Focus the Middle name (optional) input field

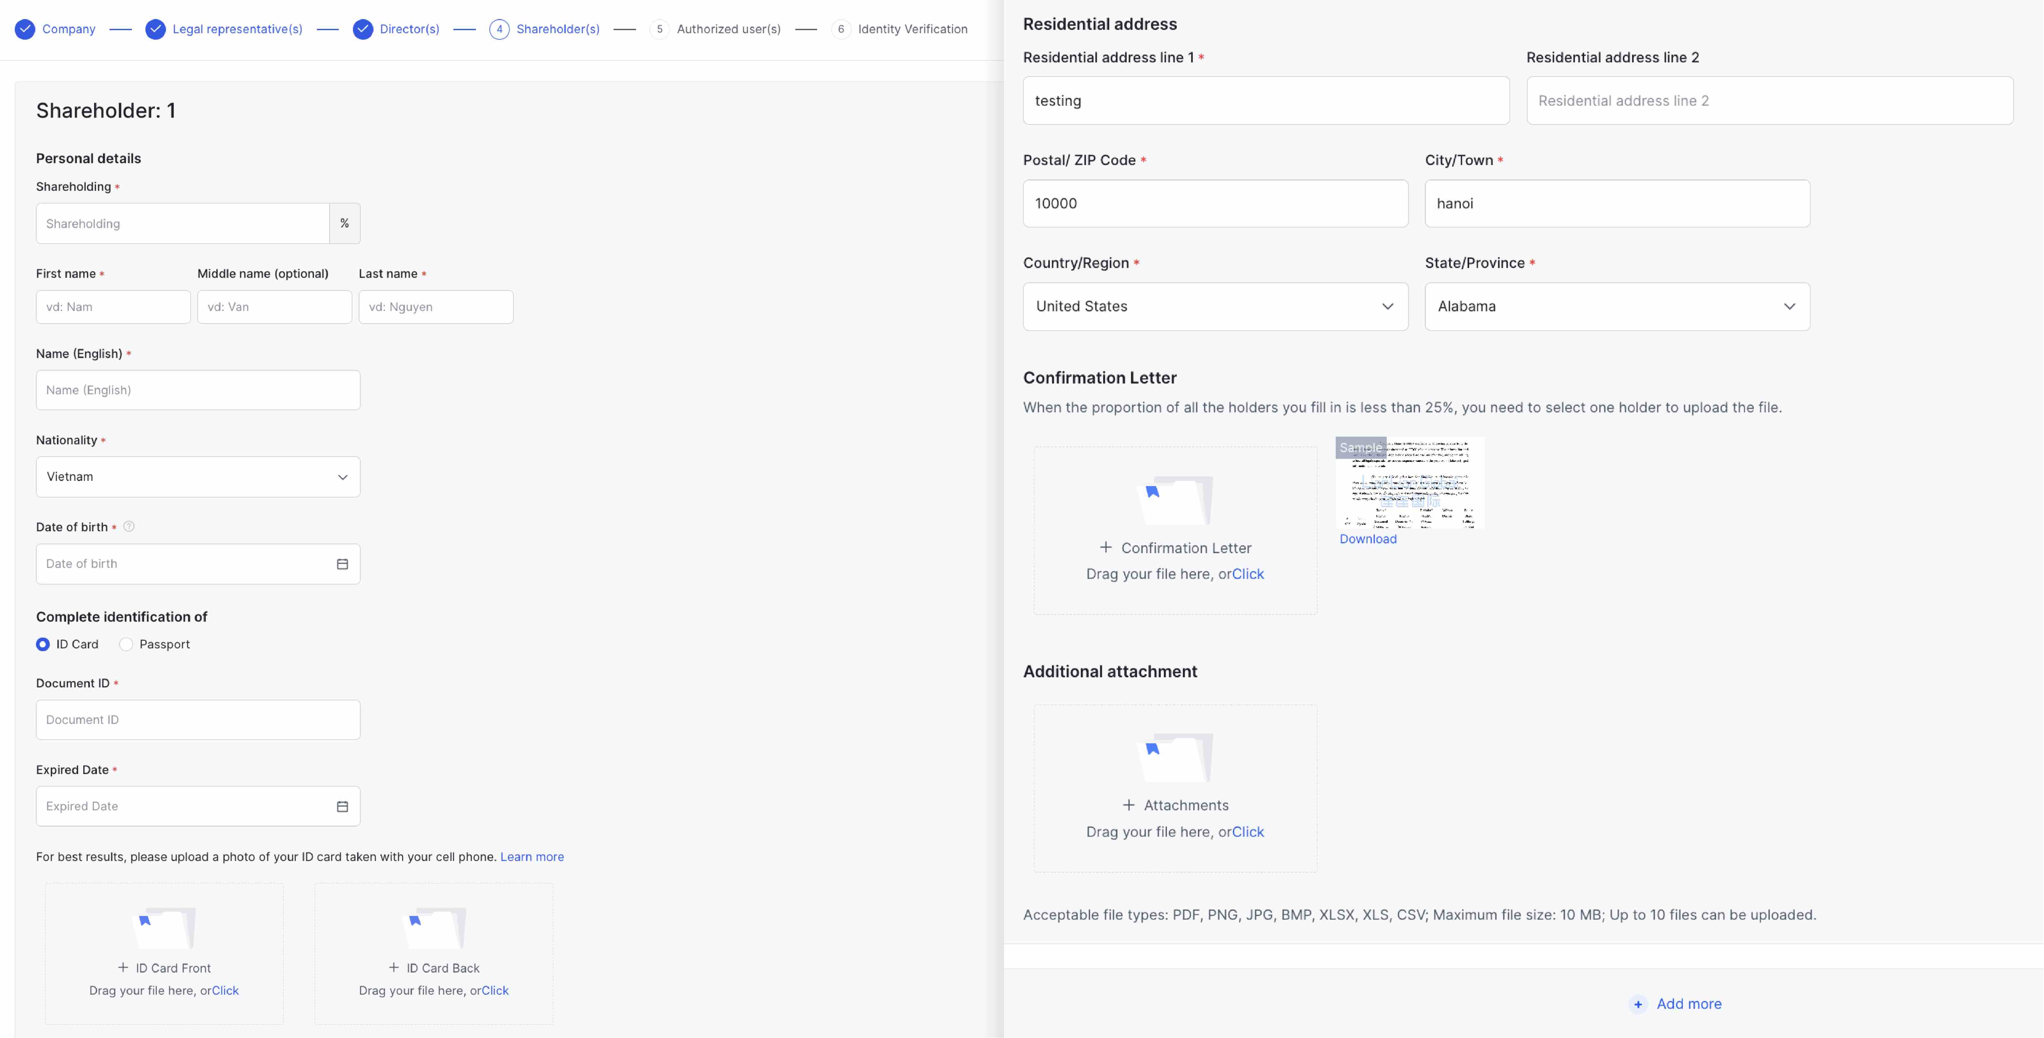click(274, 307)
